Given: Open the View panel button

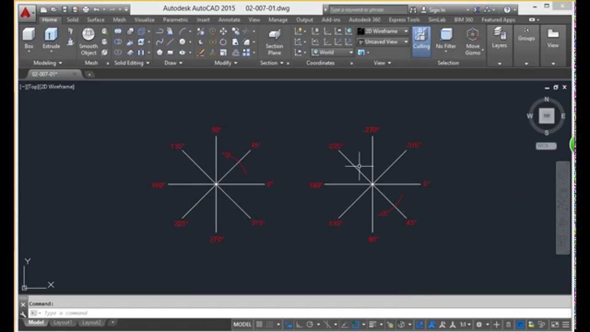Looking at the screenshot, I should [x=553, y=39].
